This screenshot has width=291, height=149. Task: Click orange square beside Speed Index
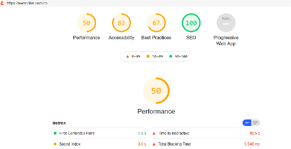pyautogui.click(x=55, y=144)
